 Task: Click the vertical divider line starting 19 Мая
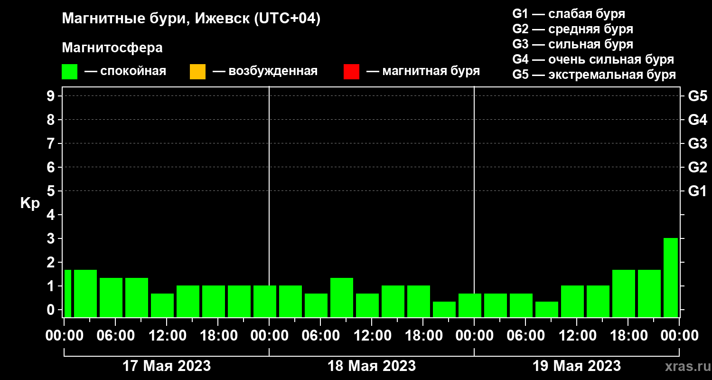coord(474,202)
